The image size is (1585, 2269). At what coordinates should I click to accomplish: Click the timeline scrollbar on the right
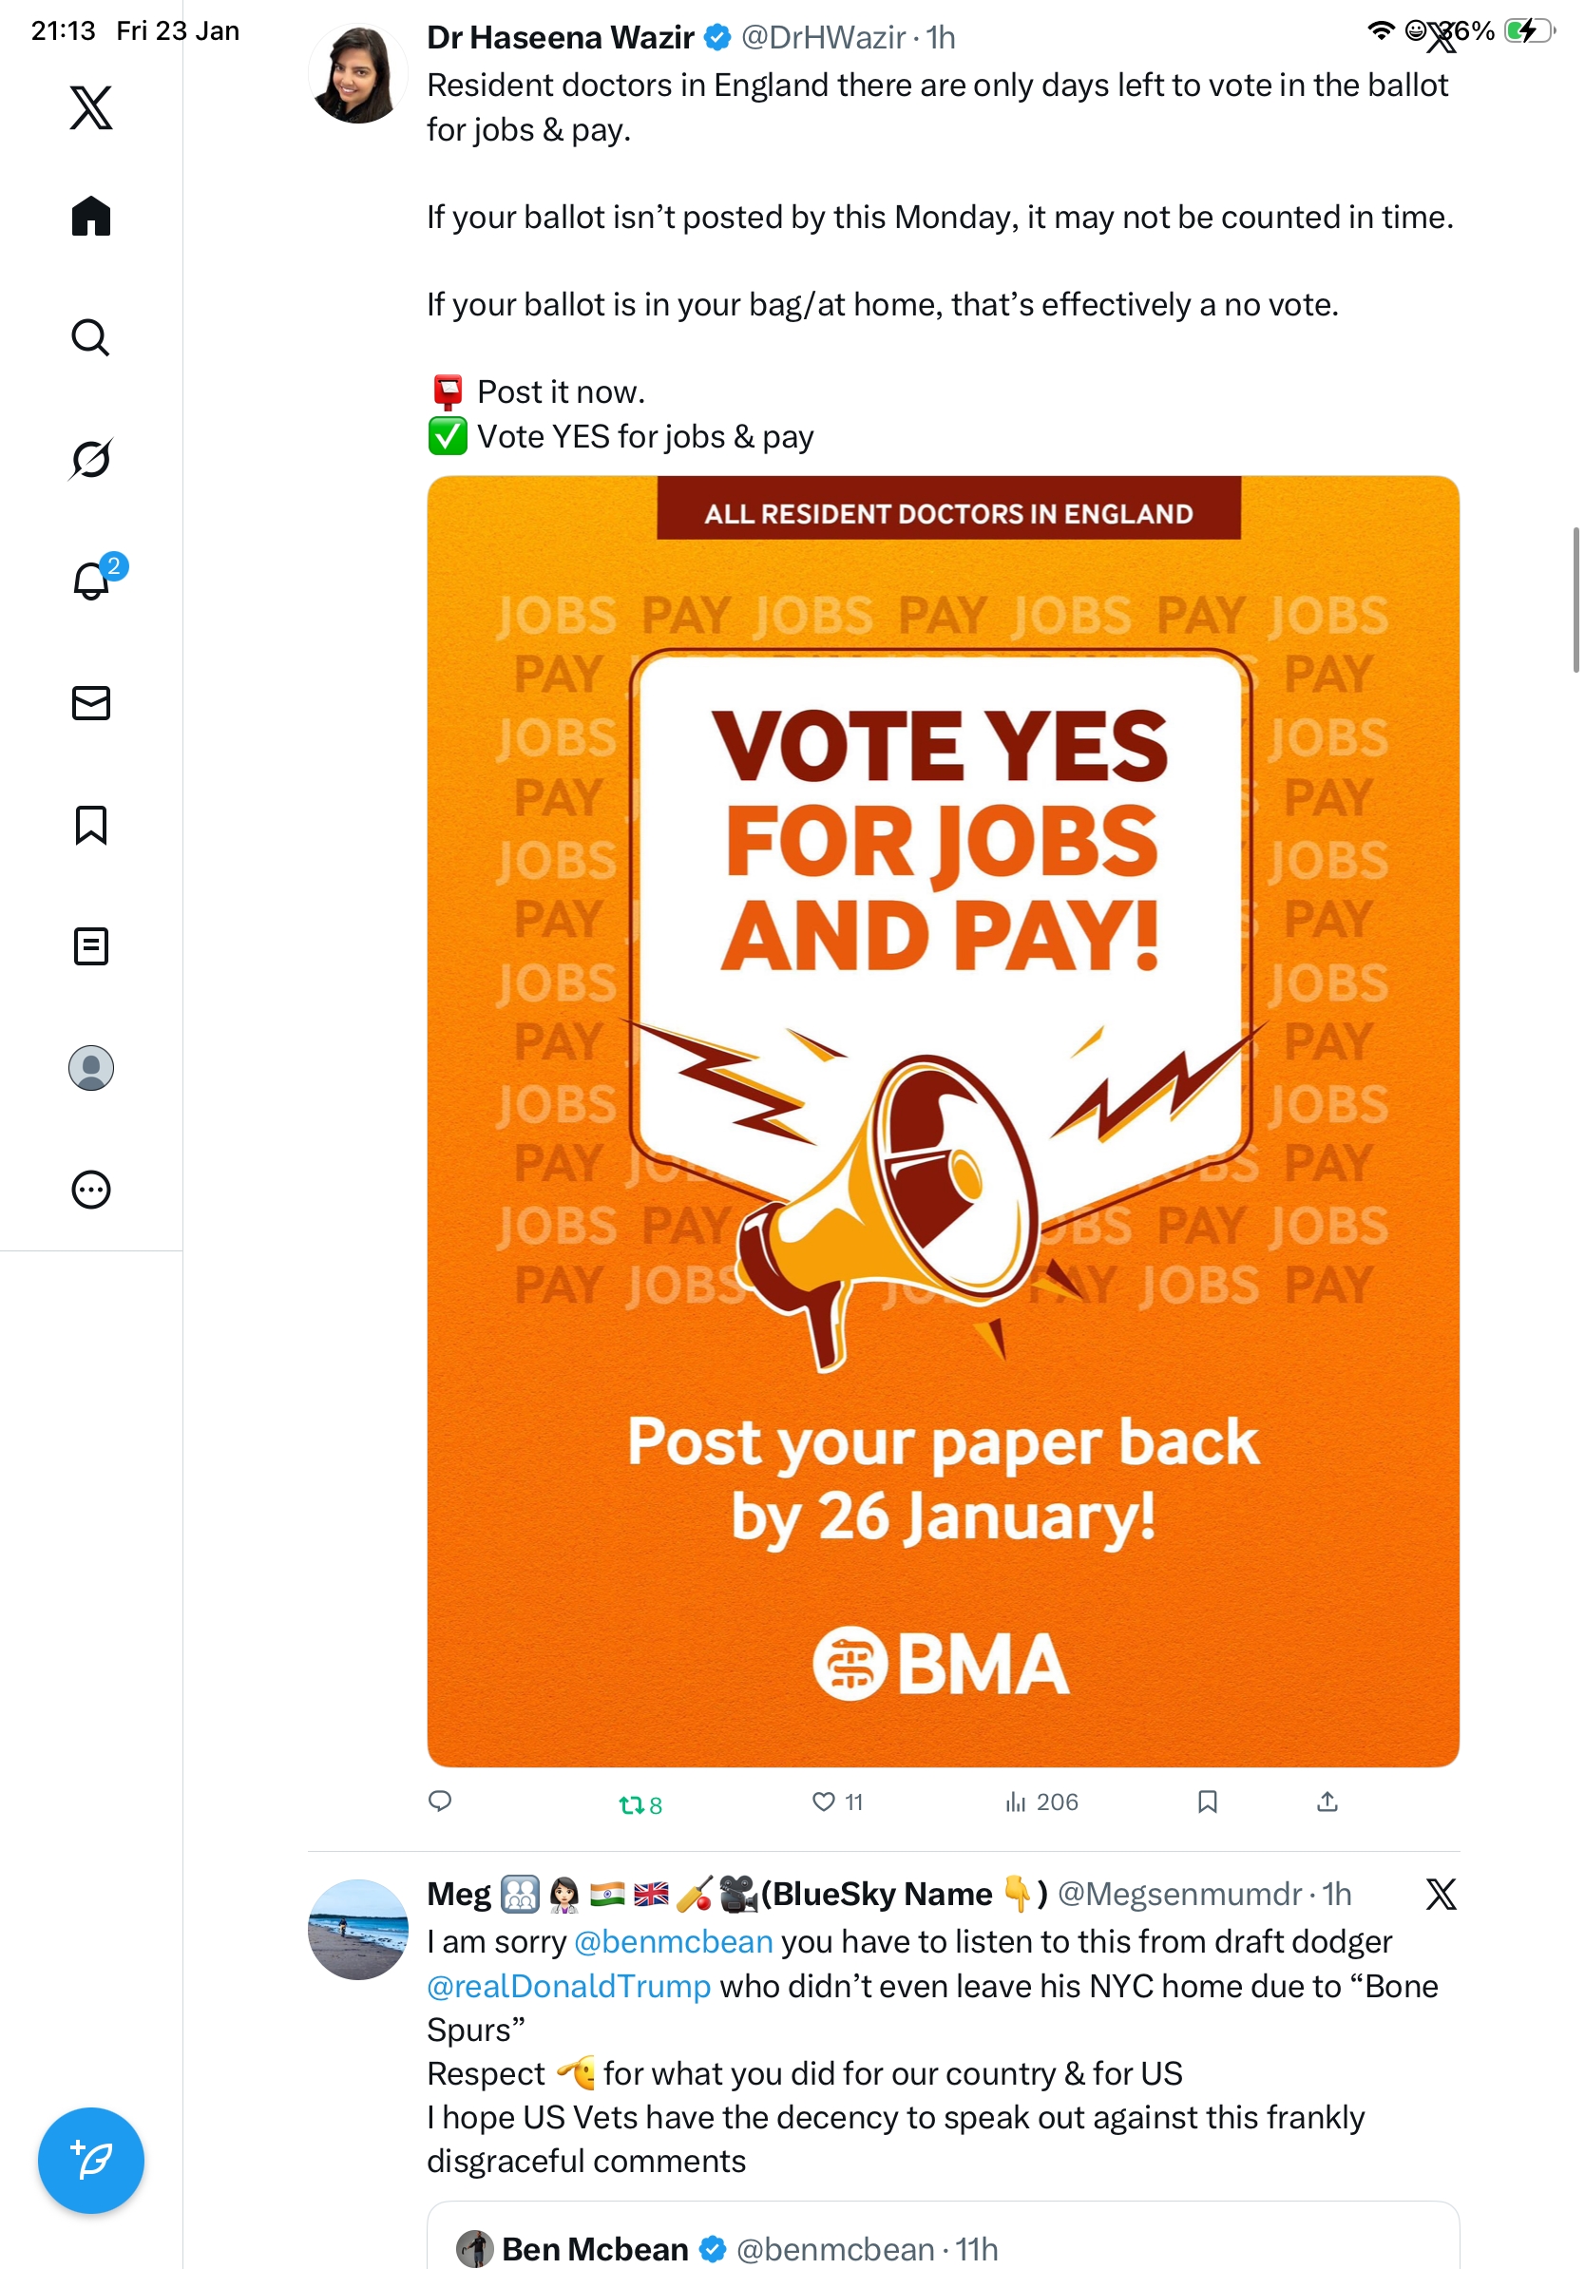(1575, 599)
